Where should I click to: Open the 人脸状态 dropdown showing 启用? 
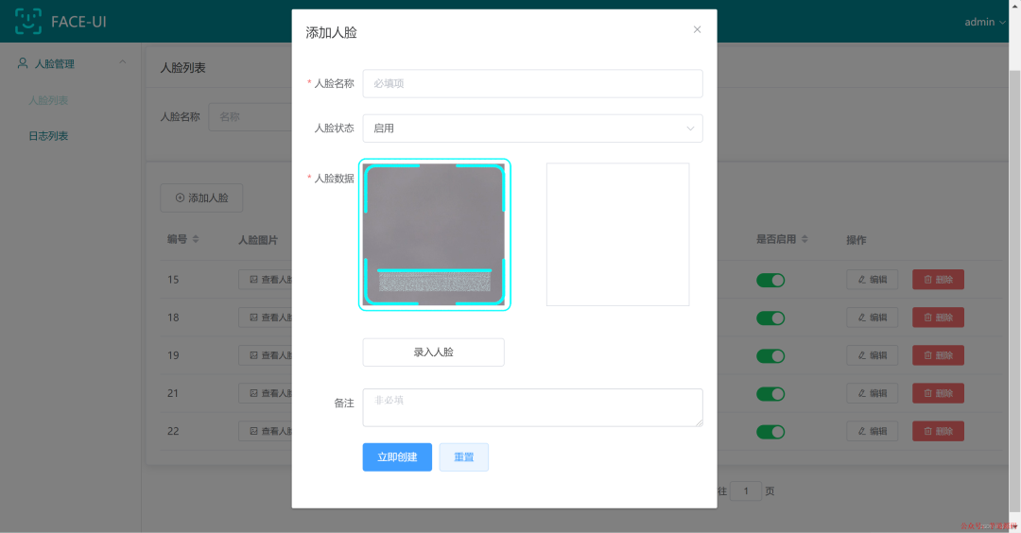[x=532, y=129]
